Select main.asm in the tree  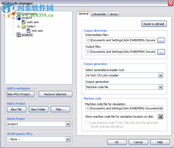tap(33, 22)
